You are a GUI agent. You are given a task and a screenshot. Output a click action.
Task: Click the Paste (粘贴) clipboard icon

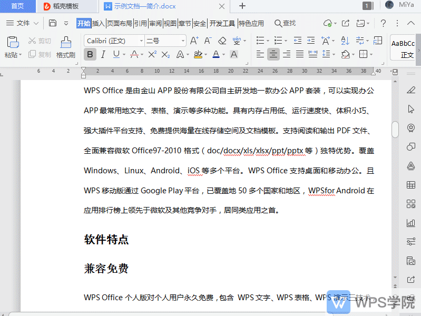point(13,43)
